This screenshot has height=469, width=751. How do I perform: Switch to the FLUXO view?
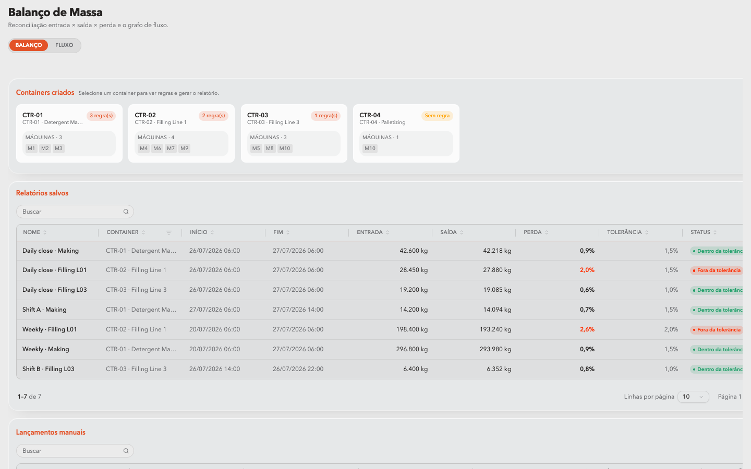[x=64, y=45]
